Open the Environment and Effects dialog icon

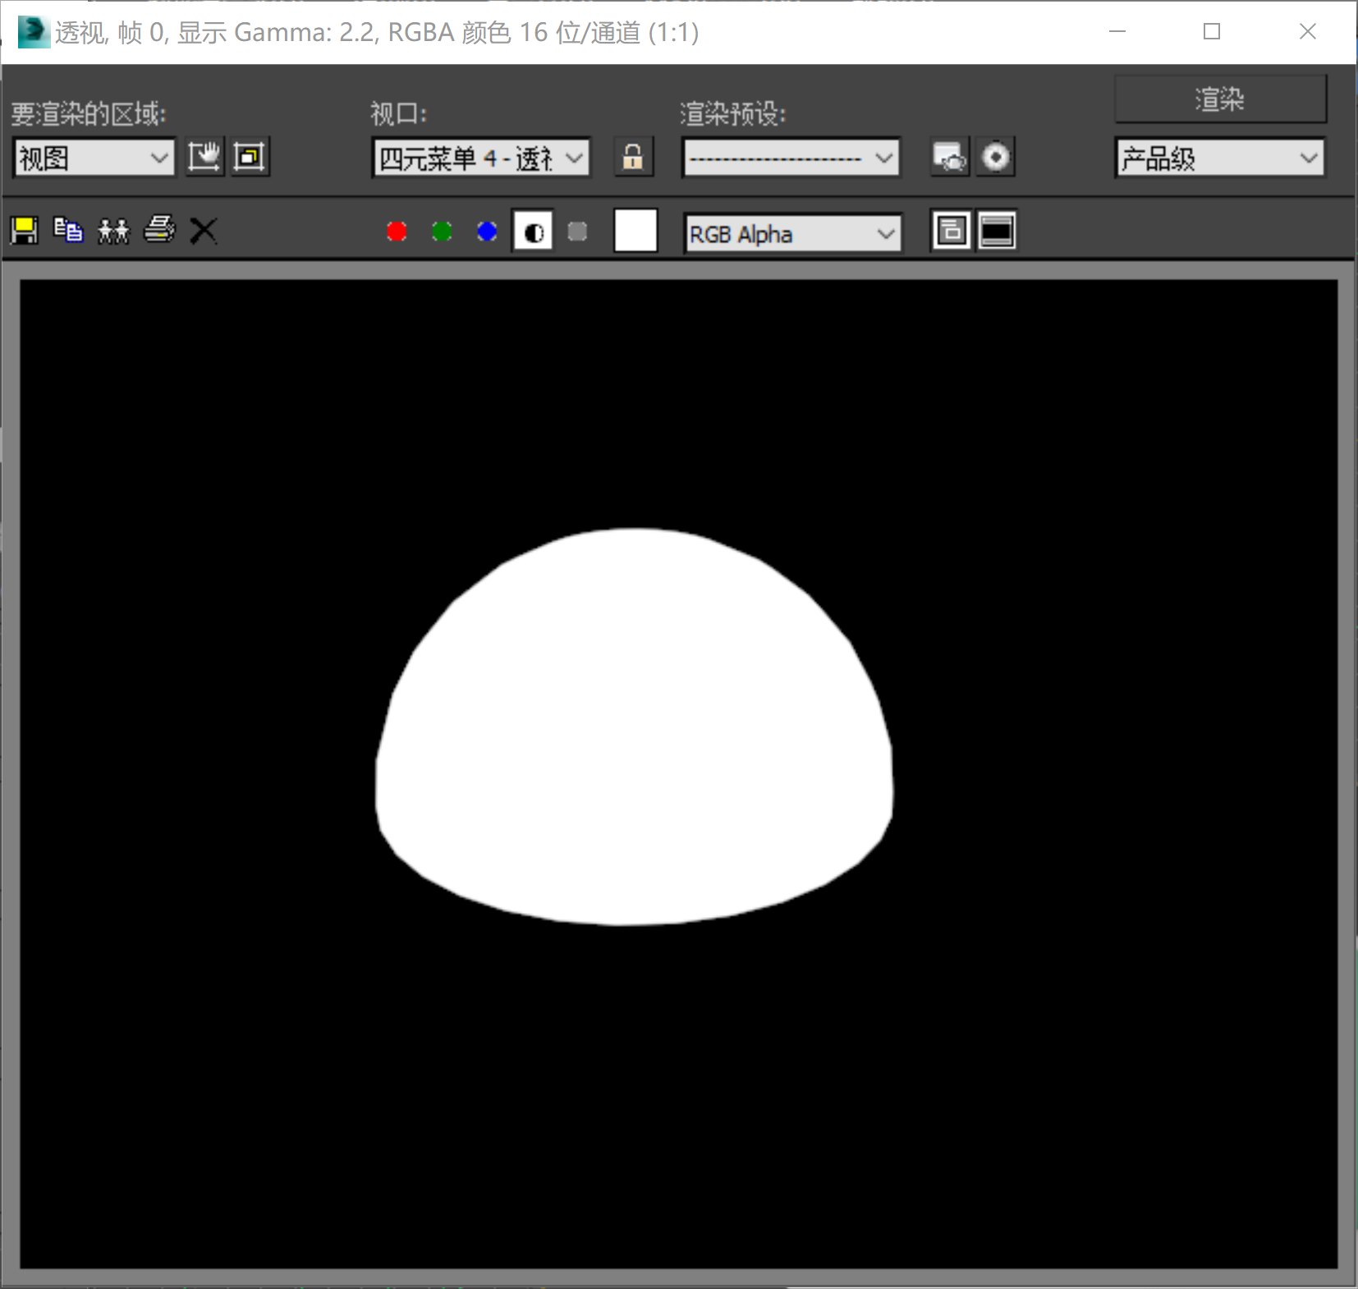click(x=995, y=156)
